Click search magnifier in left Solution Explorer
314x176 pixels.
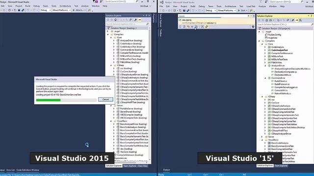click(x=148, y=24)
